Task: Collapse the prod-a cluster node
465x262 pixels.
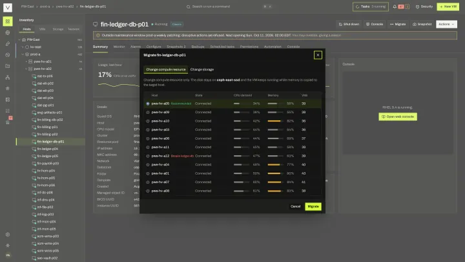Action: (23, 54)
